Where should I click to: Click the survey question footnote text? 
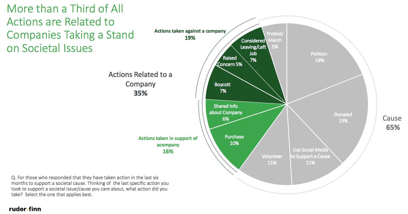(90, 186)
